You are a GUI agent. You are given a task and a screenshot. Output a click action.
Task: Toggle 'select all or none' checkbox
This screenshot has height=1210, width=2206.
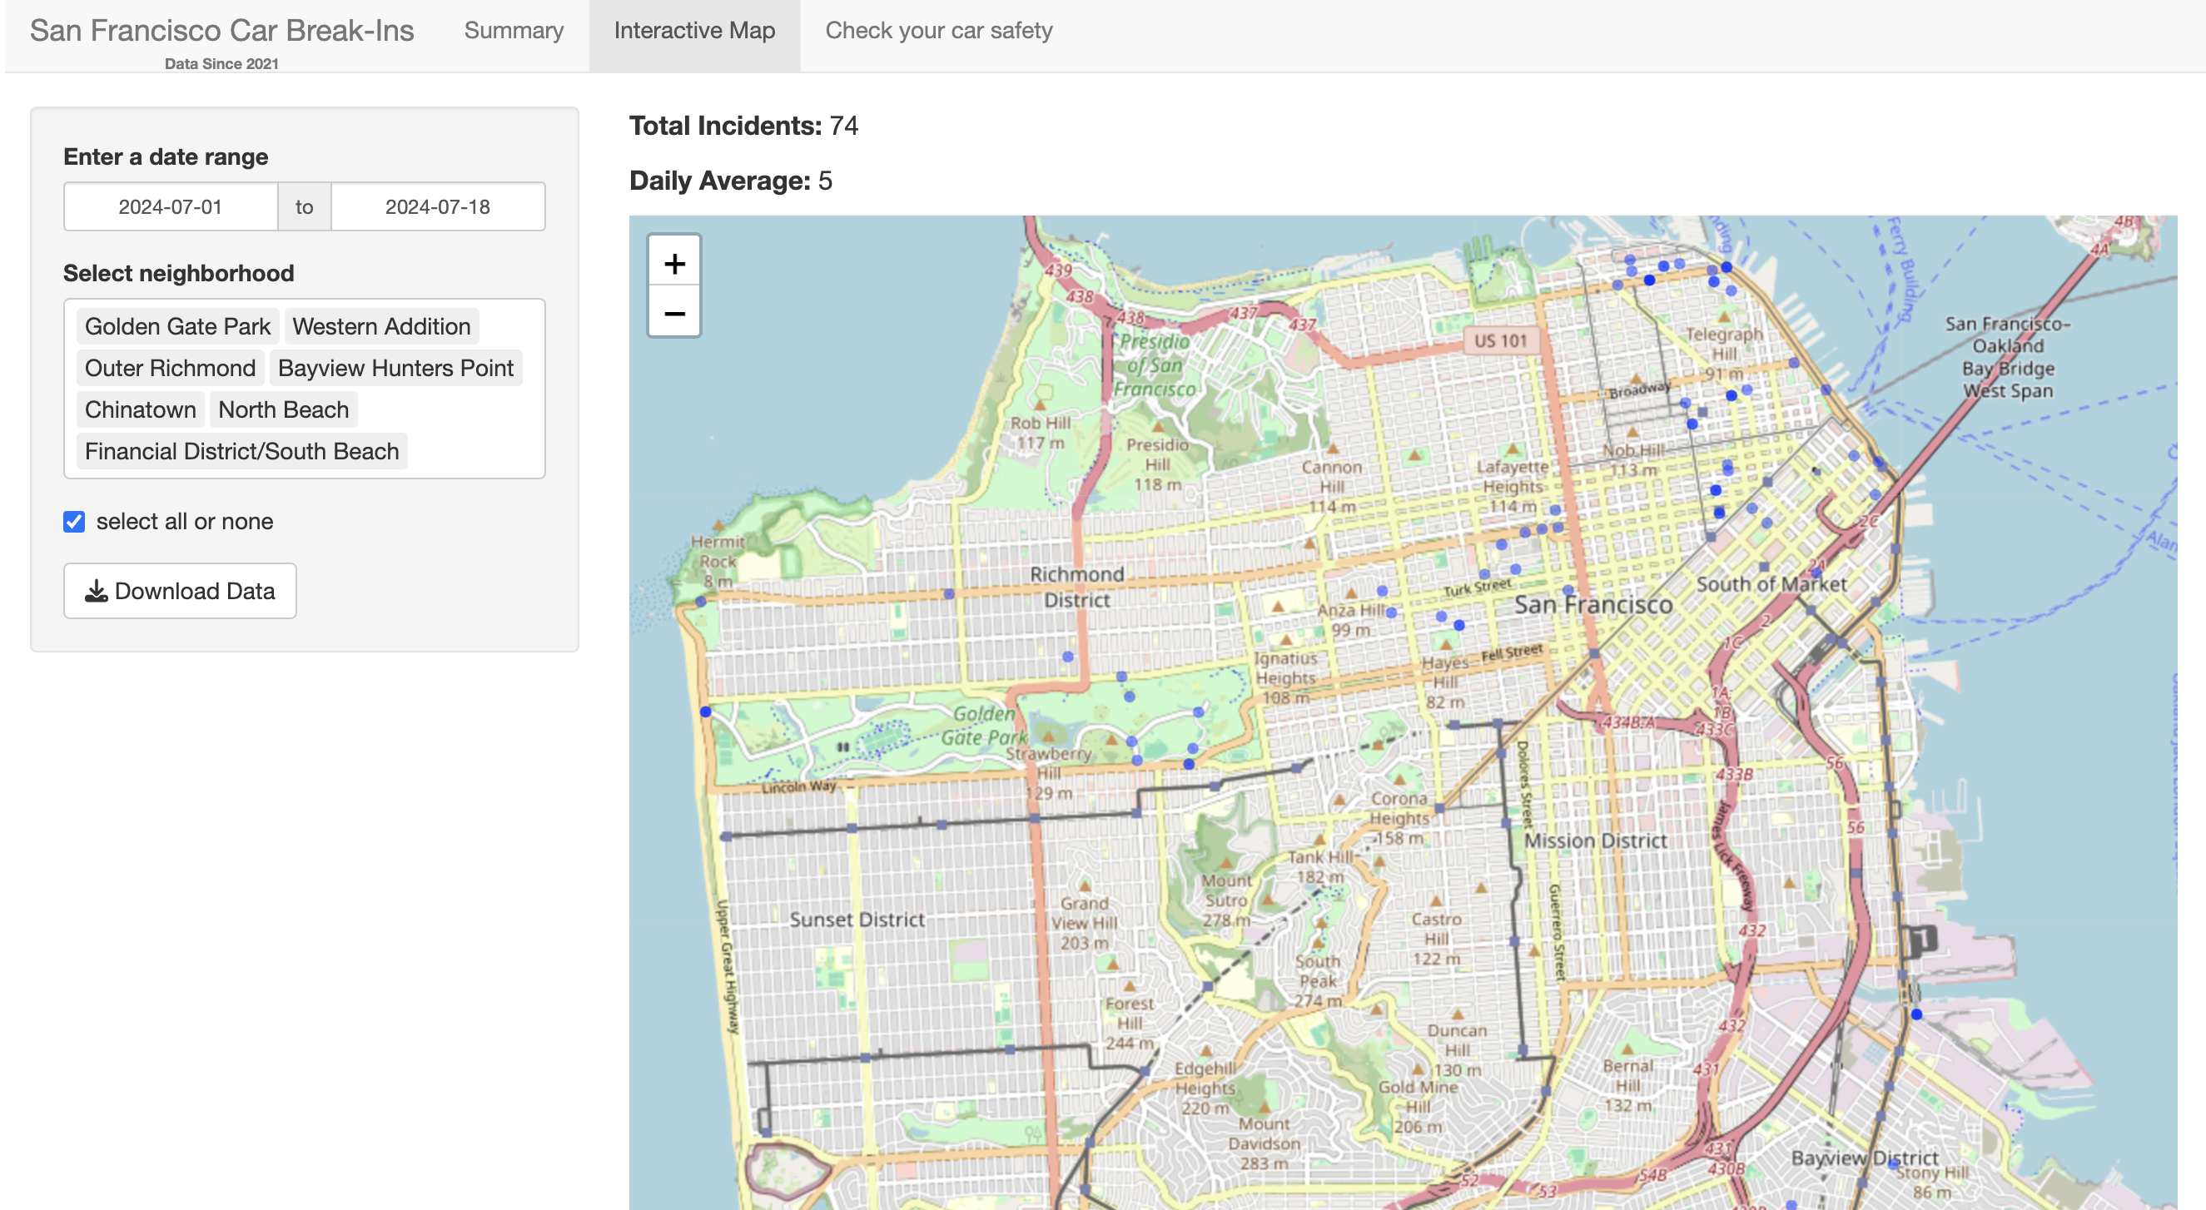point(74,522)
